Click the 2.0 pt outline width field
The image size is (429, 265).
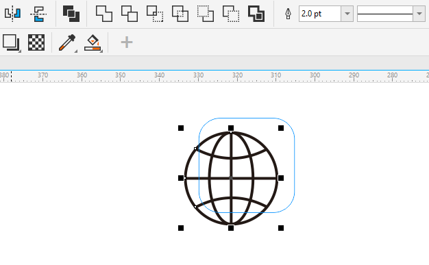pyautogui.click(x=320, y=14)
